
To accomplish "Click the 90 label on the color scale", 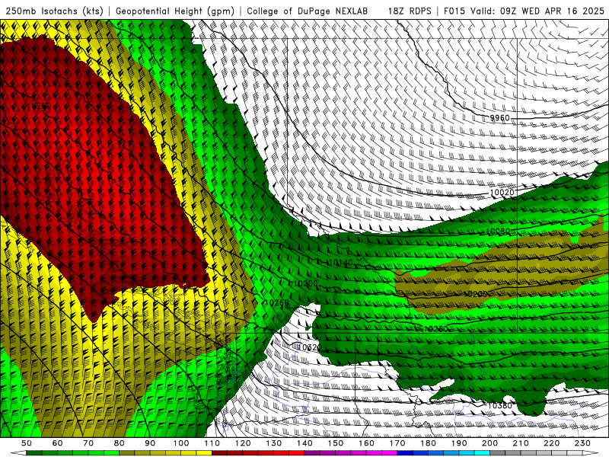I will (150, 443).
